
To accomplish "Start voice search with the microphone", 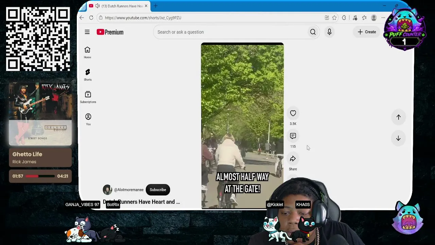I will click(x=329, y=32).
